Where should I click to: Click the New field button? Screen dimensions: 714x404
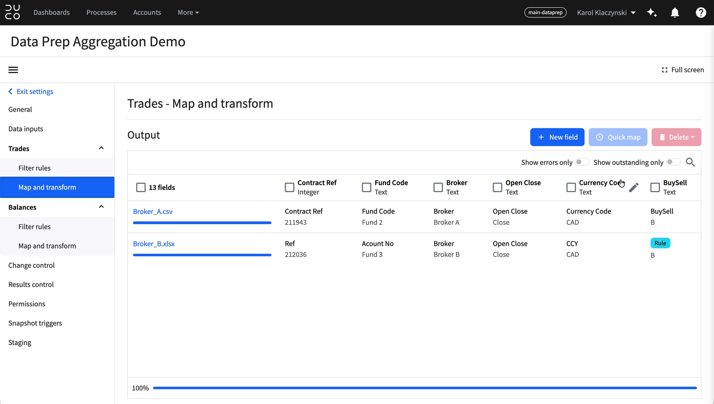pyautogui.click(x=557, y=137)
